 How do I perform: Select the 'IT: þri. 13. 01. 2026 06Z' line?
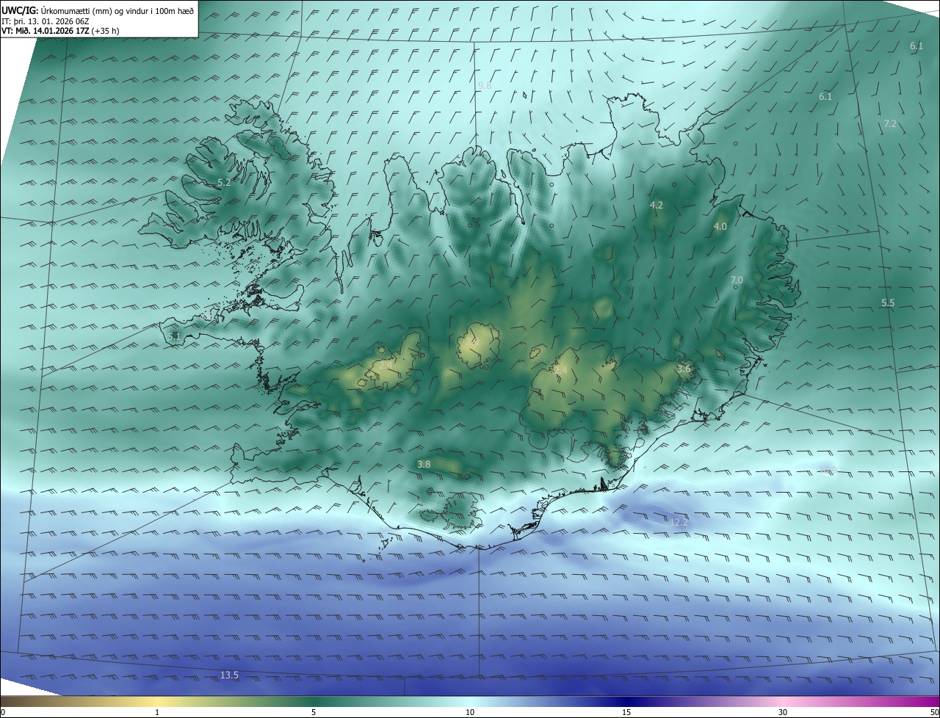click(x=46, y=21)
